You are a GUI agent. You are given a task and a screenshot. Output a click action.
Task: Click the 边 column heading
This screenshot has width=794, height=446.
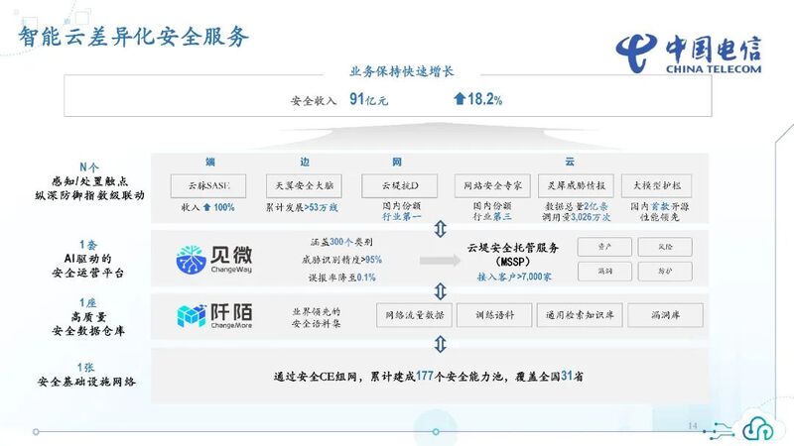(x=305, y=162)
